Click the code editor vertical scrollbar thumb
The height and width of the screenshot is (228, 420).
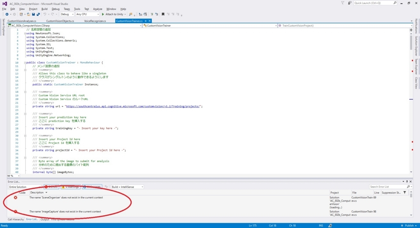coord(411,42)
